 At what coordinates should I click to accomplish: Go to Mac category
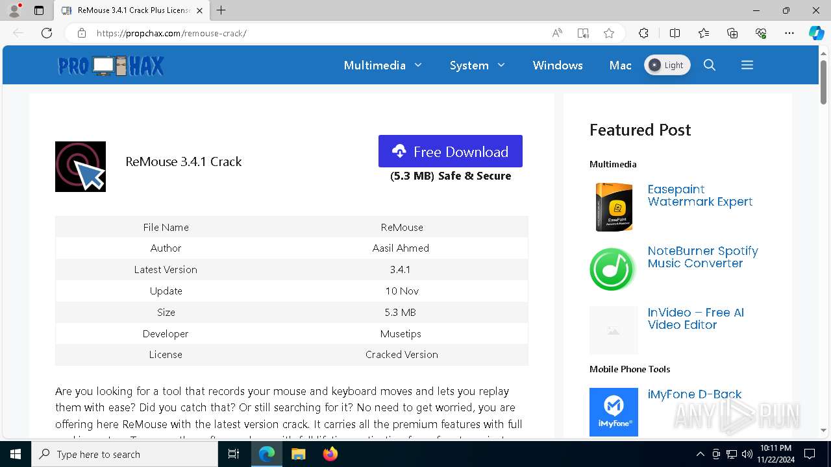620,66
